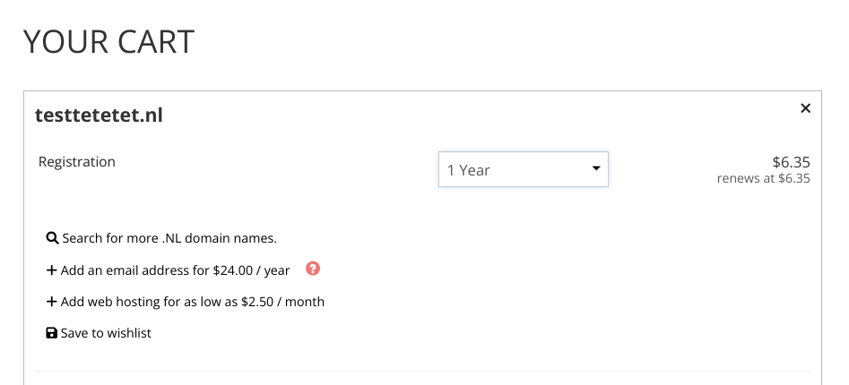The width and height of the screenshot is (849, 385).
Task: Remove testtetetet.nl with the X icon
Action: pos(805,108)
